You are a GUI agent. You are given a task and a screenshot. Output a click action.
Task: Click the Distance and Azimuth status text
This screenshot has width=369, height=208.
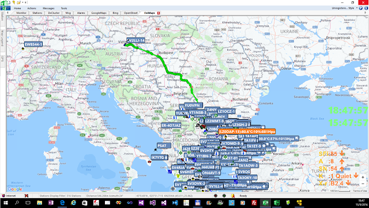106,196
